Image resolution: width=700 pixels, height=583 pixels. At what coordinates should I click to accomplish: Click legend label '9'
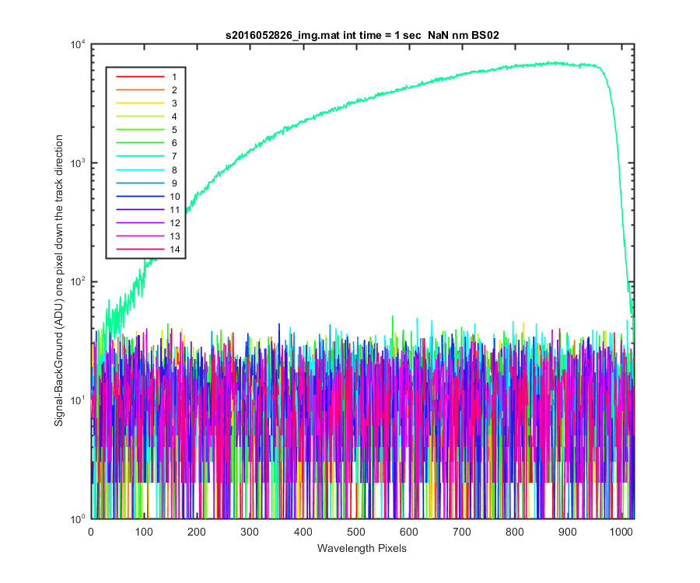click(174, 183)
